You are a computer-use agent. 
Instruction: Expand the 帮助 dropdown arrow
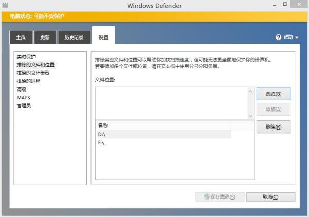[x=297, y=37]
